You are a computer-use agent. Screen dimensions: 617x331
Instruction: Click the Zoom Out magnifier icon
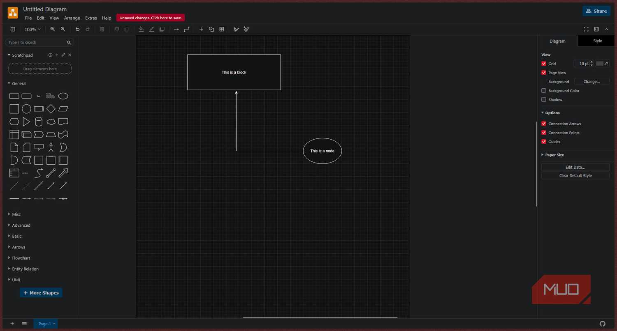(63, 29)
